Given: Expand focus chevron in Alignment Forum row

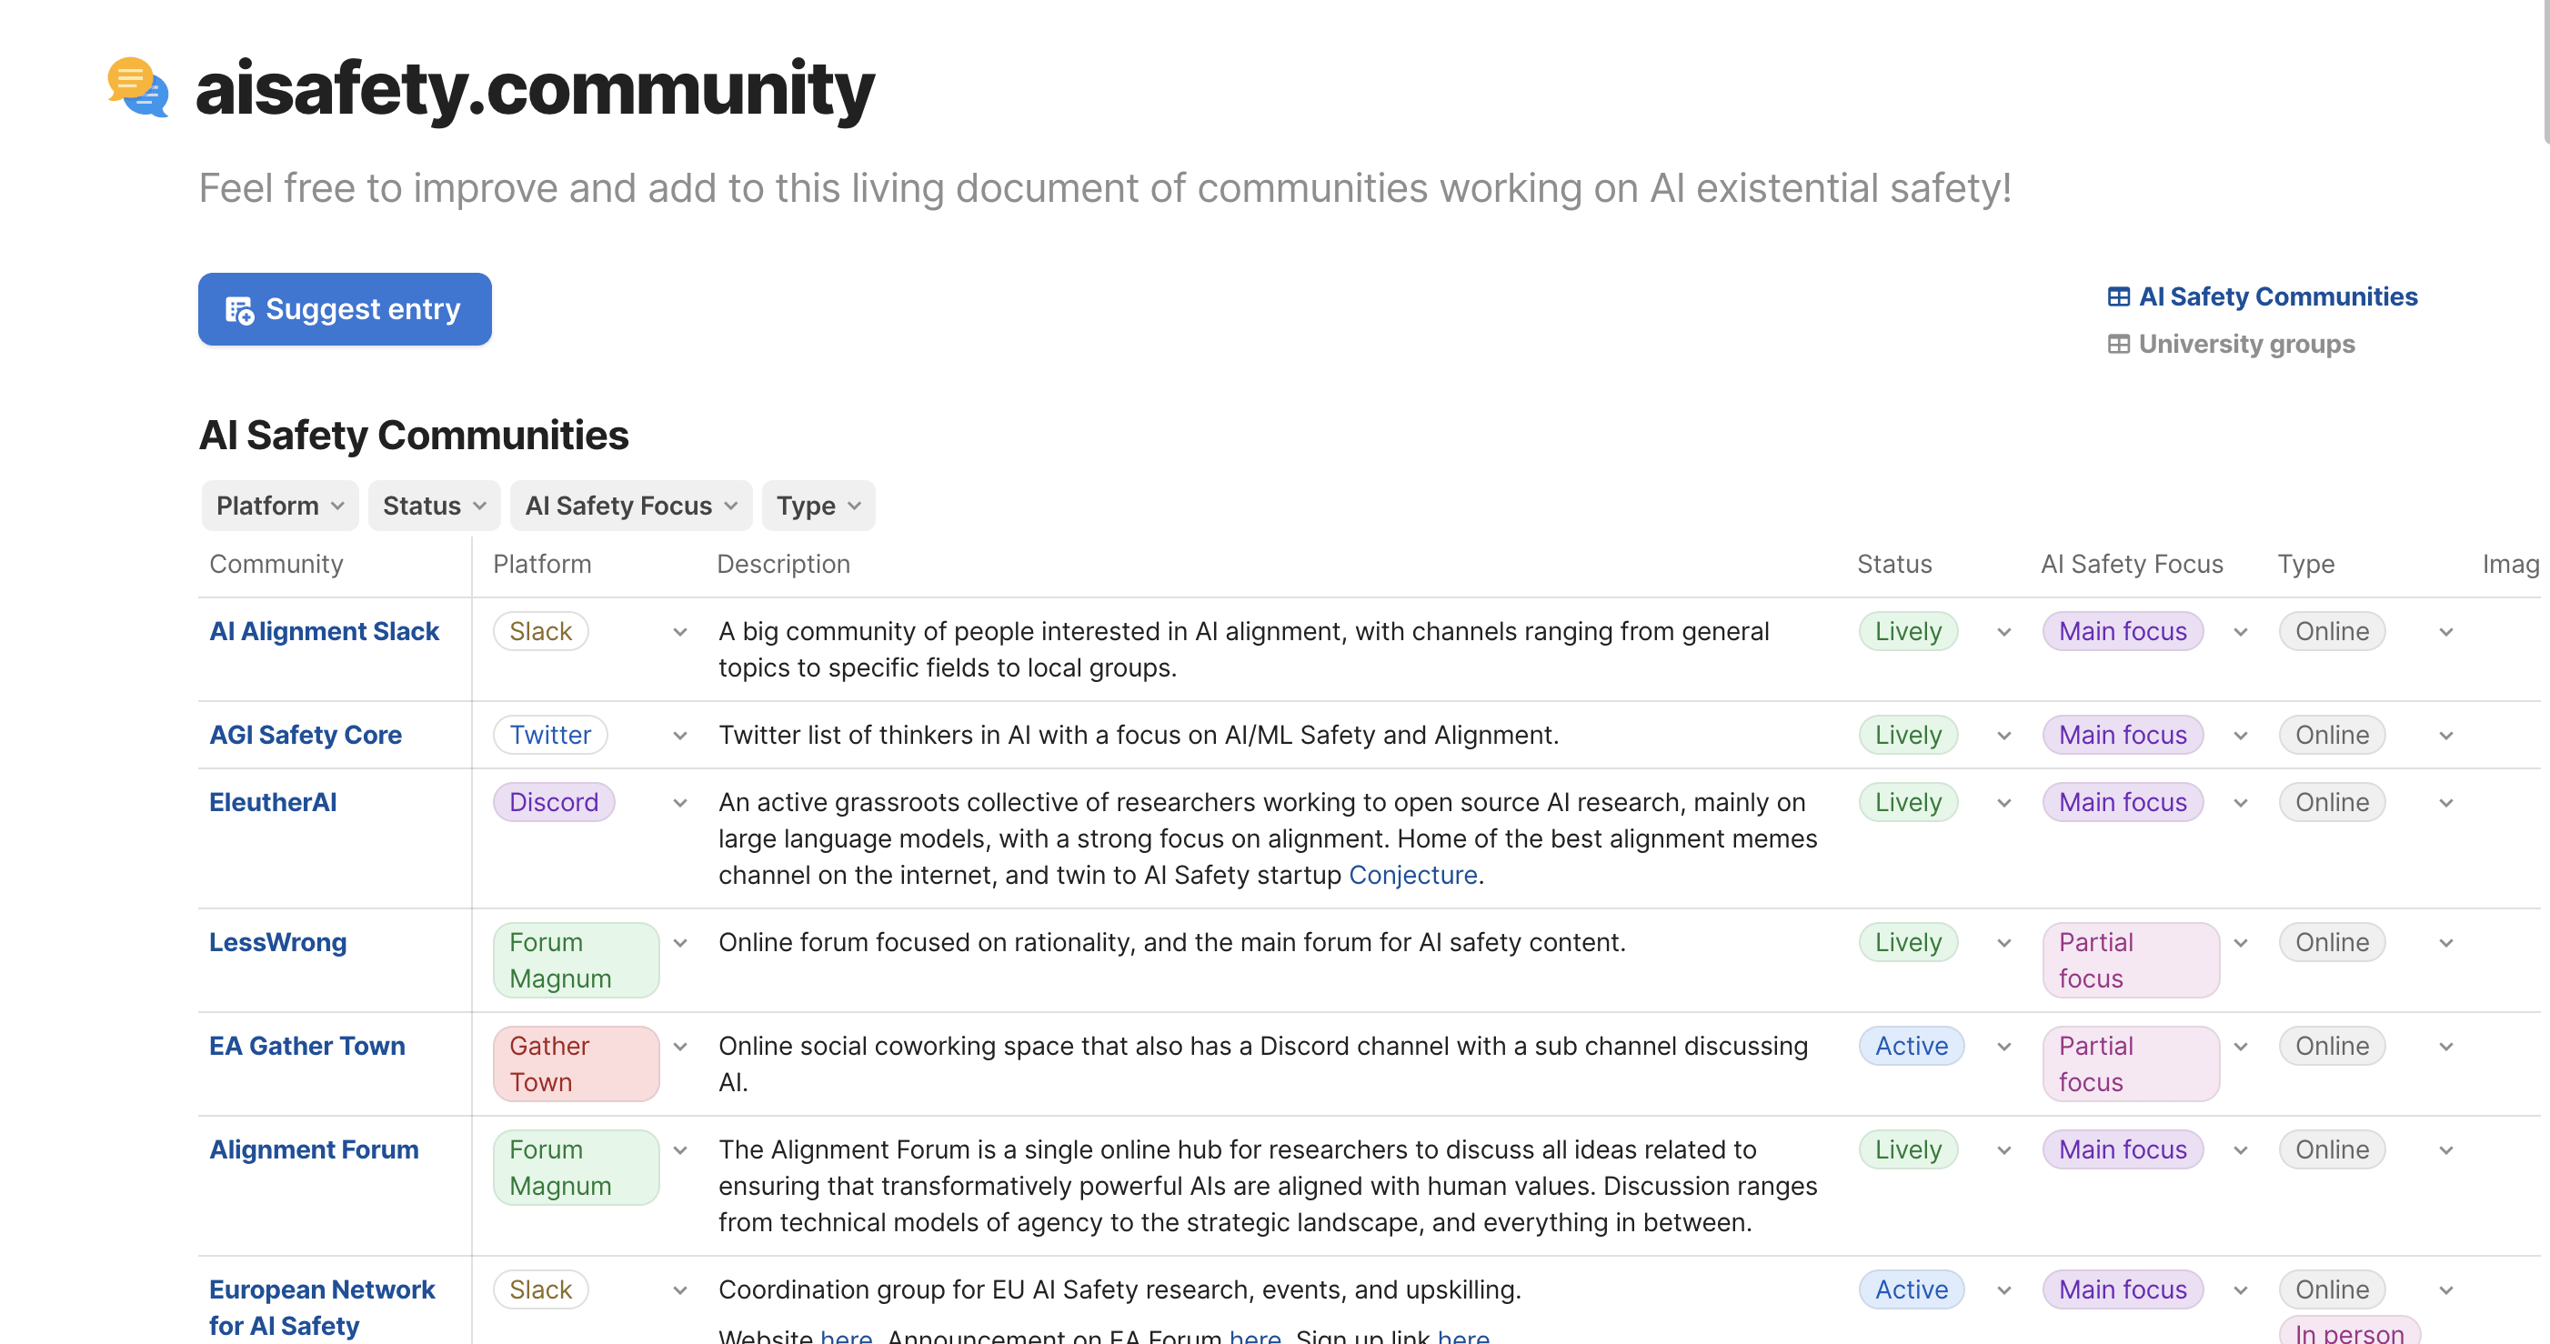Looking at the screenshot, I should pyautogui.click(x=2240, y=1150).
